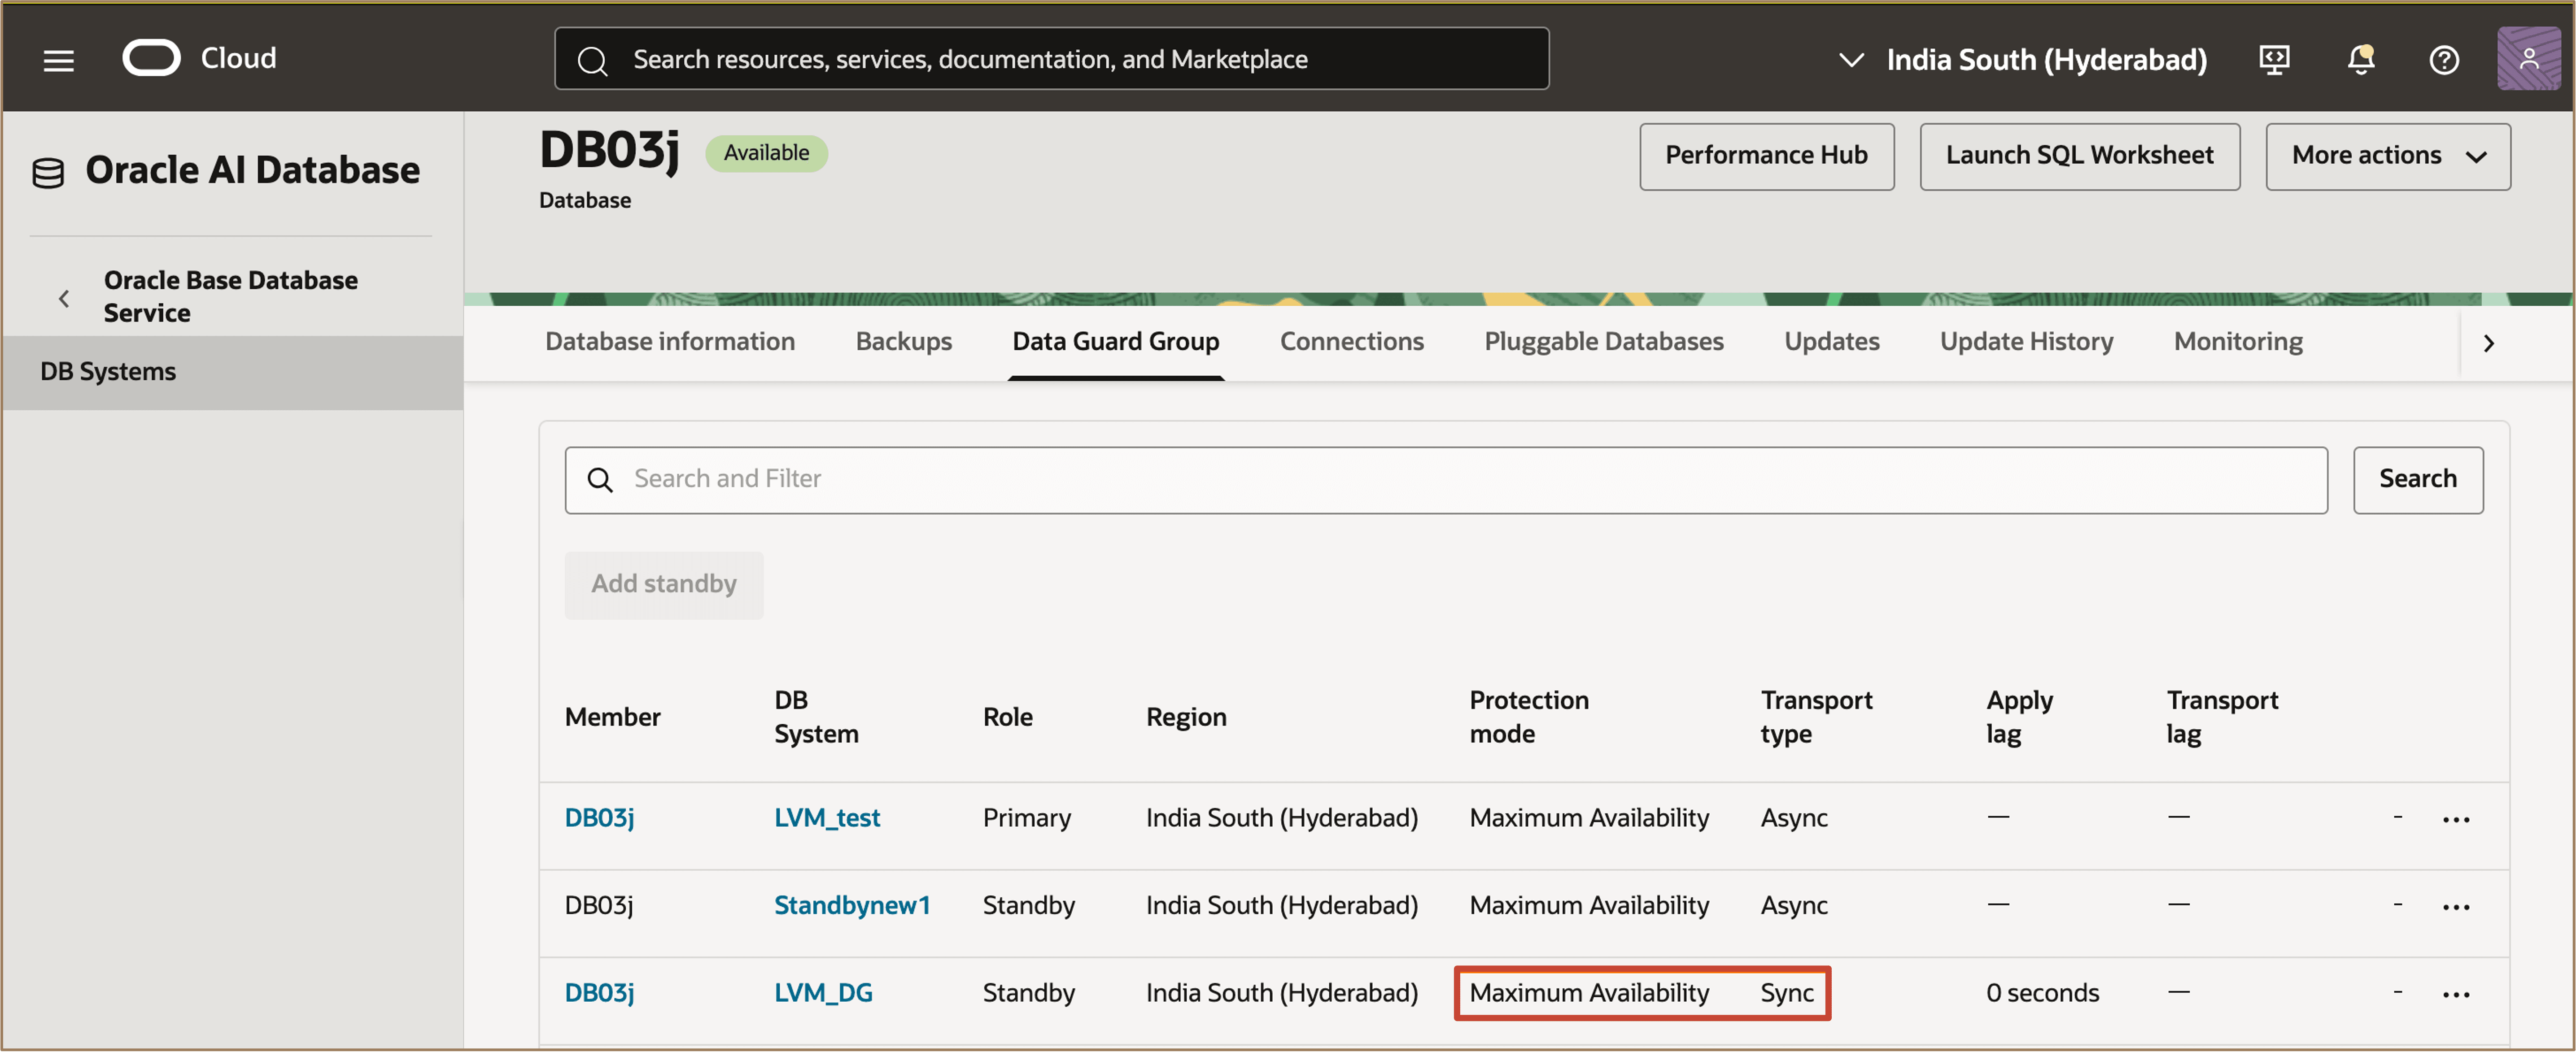Open the help question mark icon
The height and width of the screenshot is (1052, 2576).
[x=2443, y=60]
